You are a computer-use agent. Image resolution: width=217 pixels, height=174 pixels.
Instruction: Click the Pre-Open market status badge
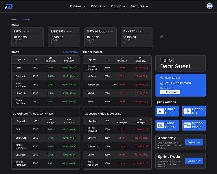point(170,92)
